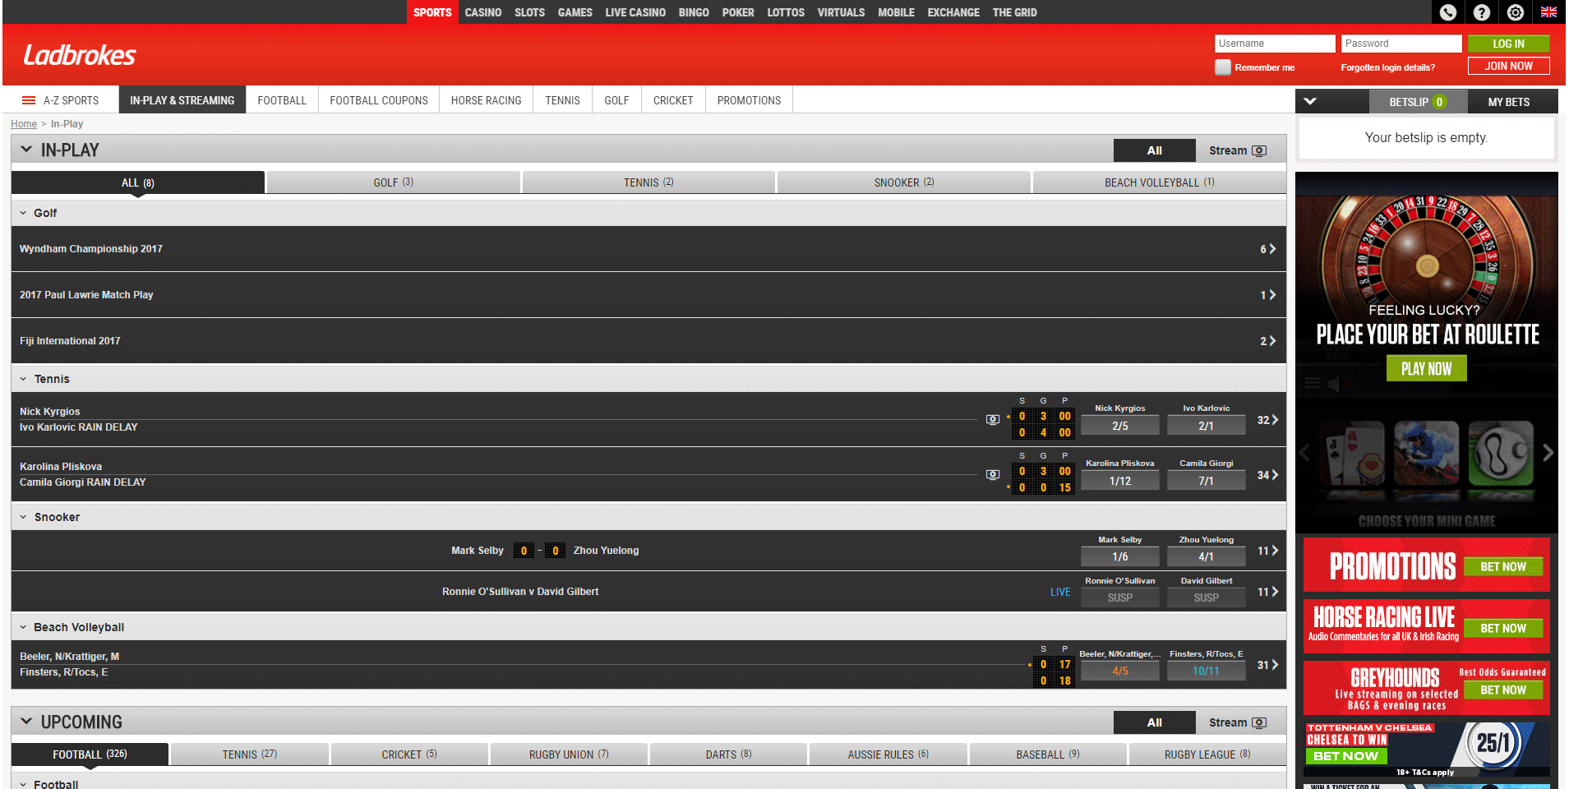Screen dimensions: 1569x789
Task: Open the Betslip tab
Action: pos(1418,102)
